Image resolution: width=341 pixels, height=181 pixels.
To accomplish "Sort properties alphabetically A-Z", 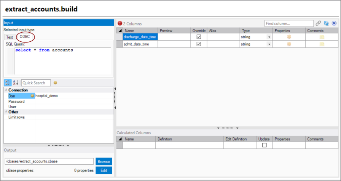I will tap(16, 83).
